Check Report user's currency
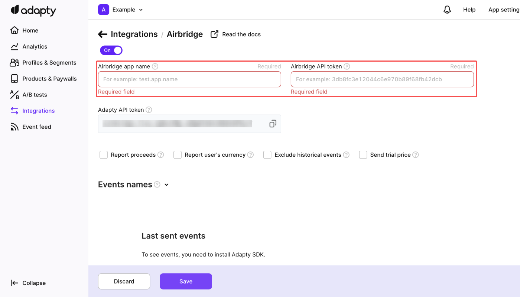 (178, 155)
